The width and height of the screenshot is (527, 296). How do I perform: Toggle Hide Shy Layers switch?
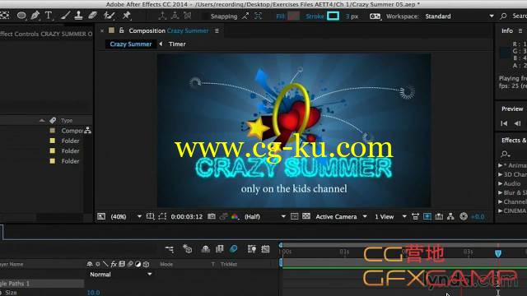pos(205,249)
